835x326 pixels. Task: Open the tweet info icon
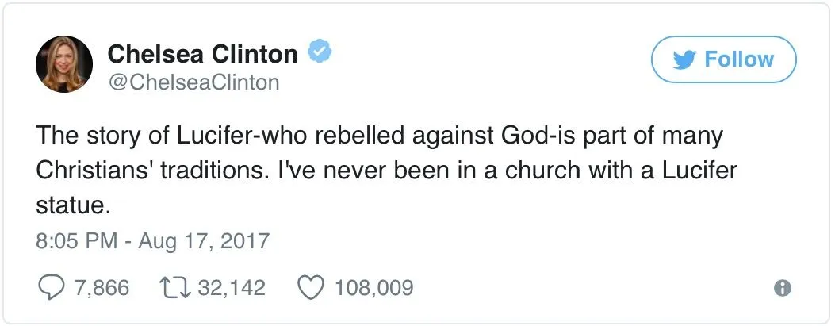click(783, 289)
